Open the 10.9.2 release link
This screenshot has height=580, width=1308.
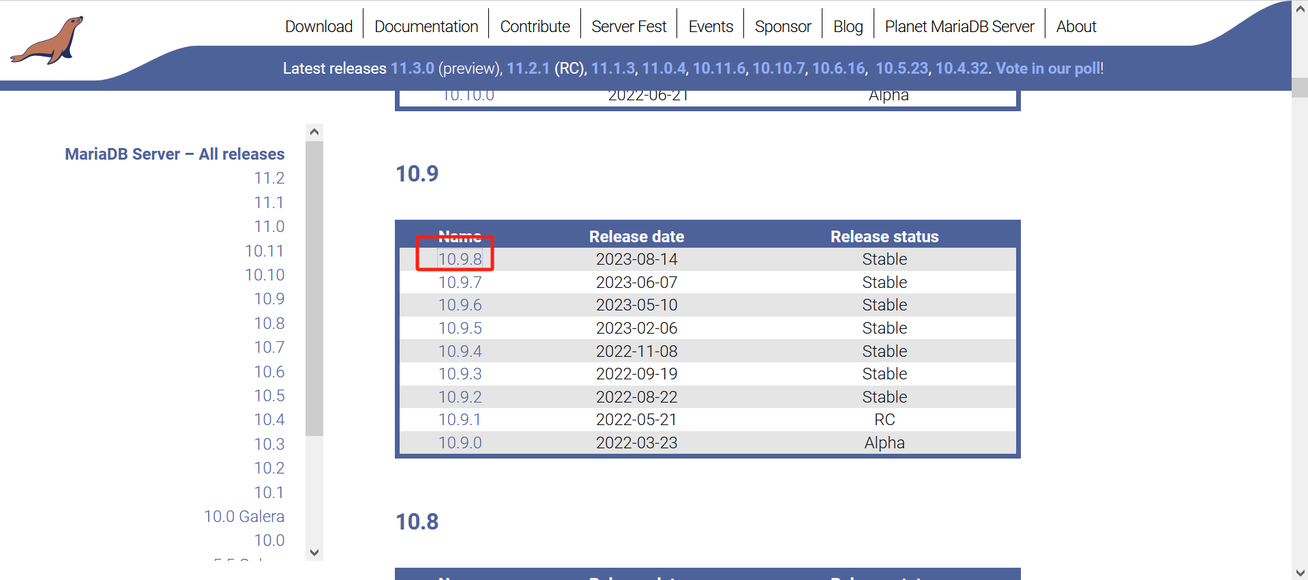click(460, 397)
